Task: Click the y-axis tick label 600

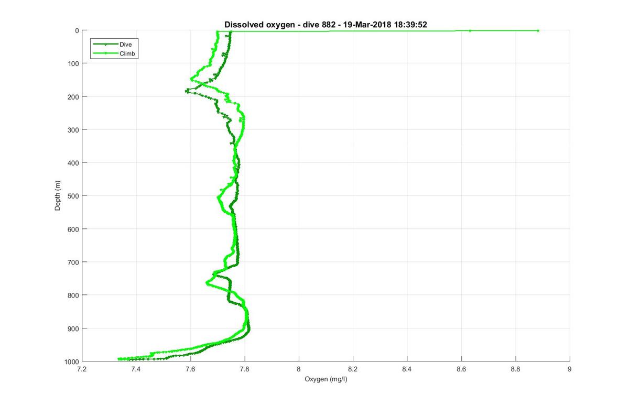Action: click(74, 229)
